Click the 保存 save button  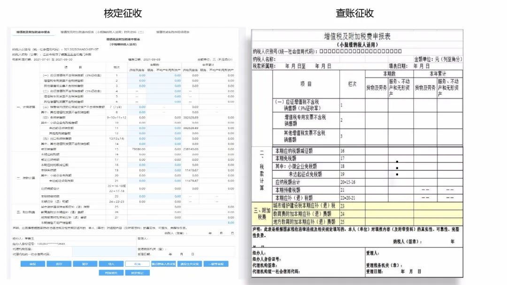tap(59, 264)
